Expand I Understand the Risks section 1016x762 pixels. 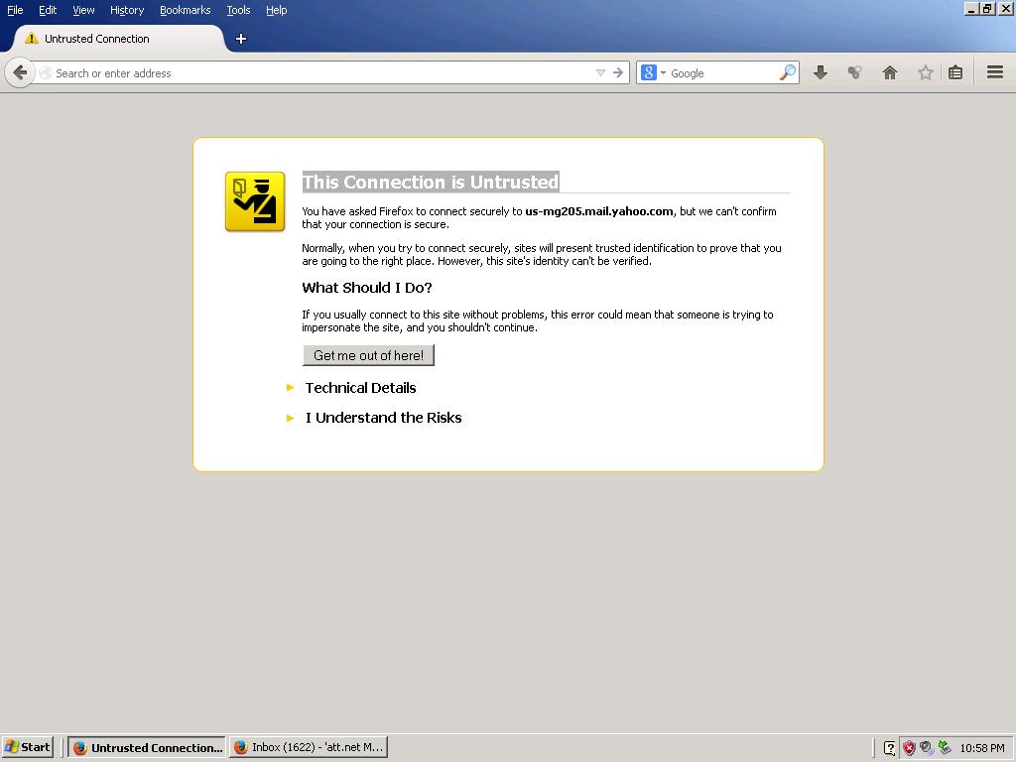pyautogui.click(x=383, y=418)
